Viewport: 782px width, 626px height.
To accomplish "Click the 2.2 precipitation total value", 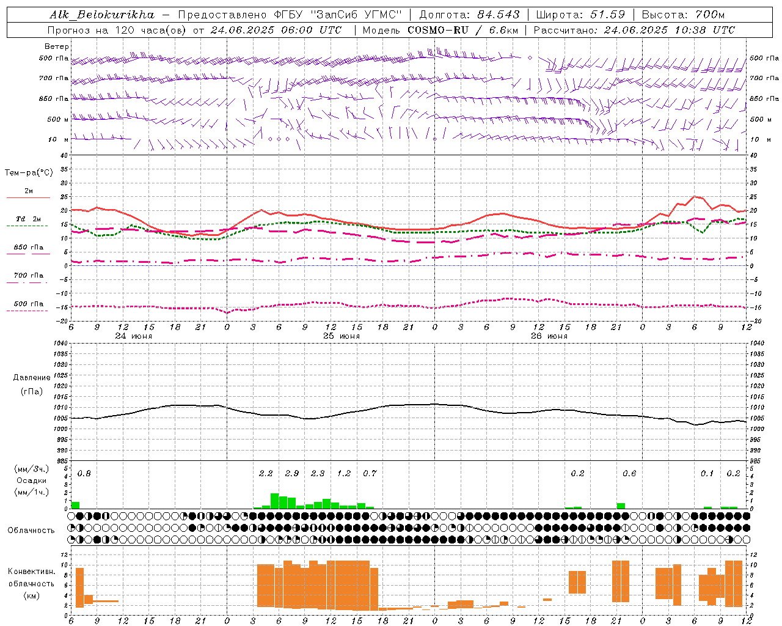I will point(266,474).
